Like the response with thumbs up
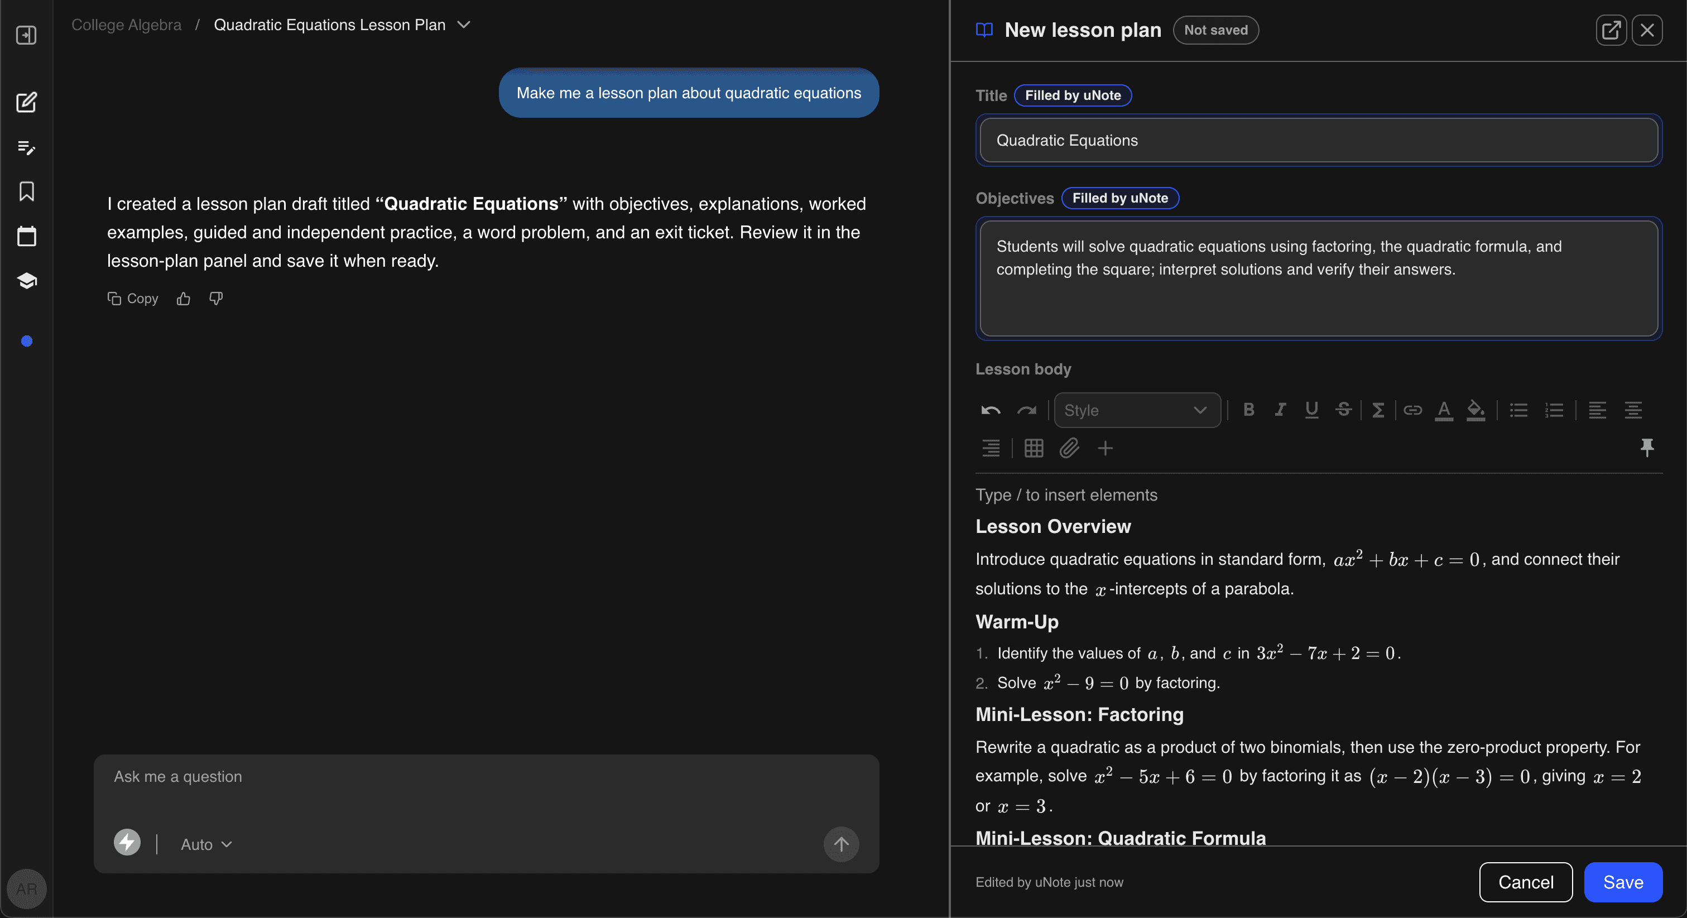The image size is (1687, 918). click(184, 299)
